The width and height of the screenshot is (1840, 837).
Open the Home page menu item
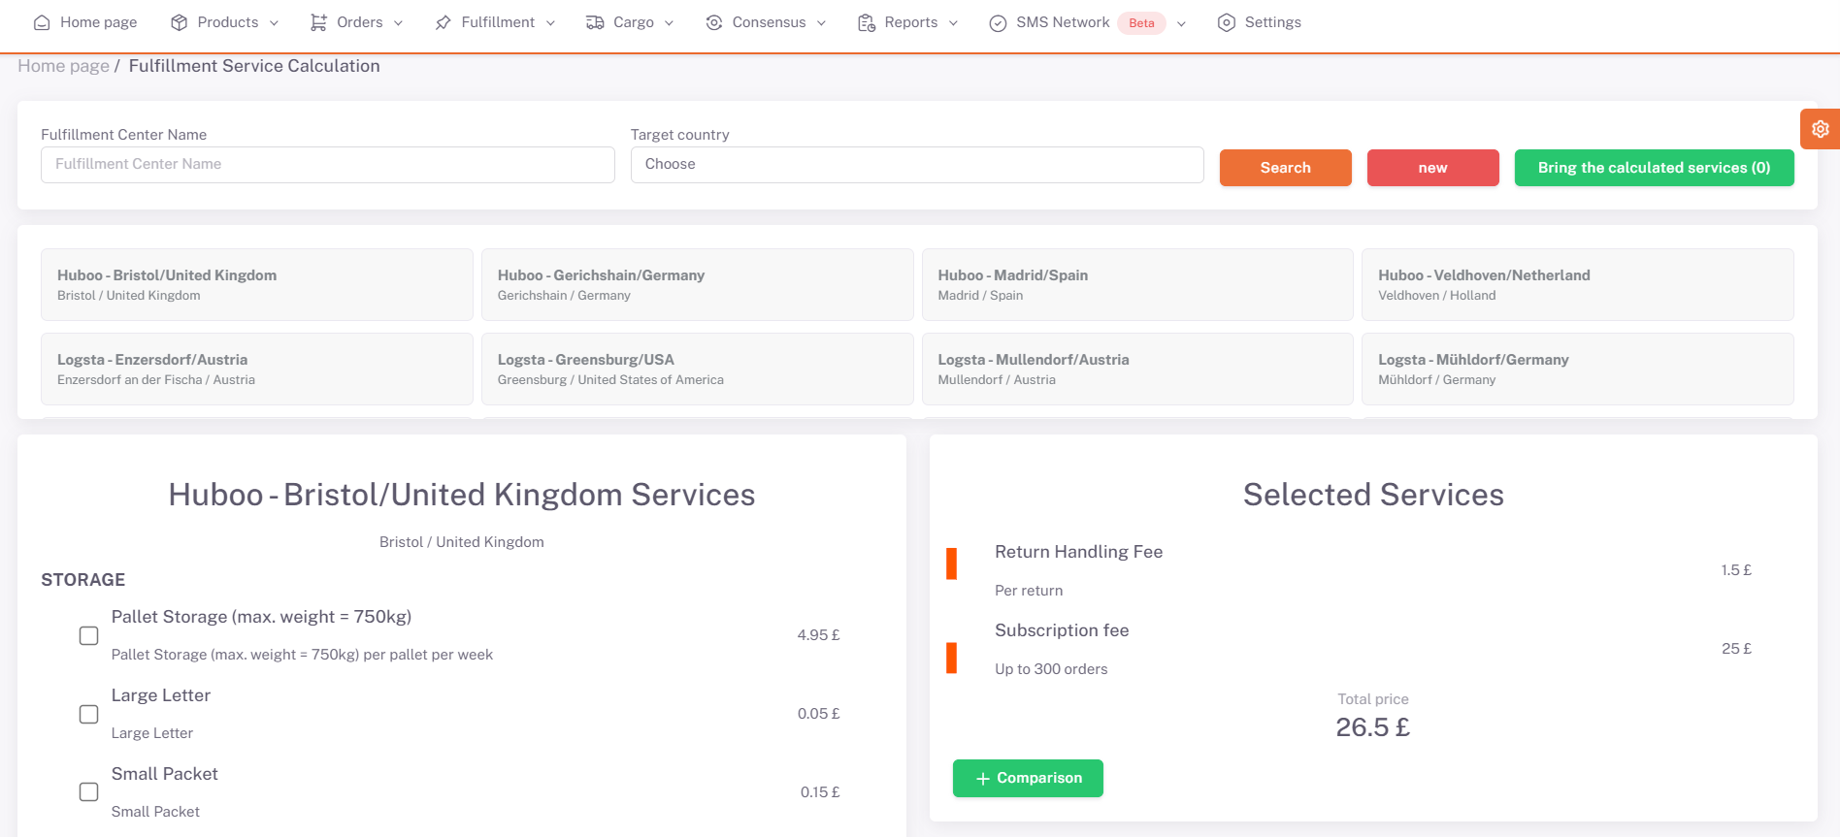(x=85, y=22)
